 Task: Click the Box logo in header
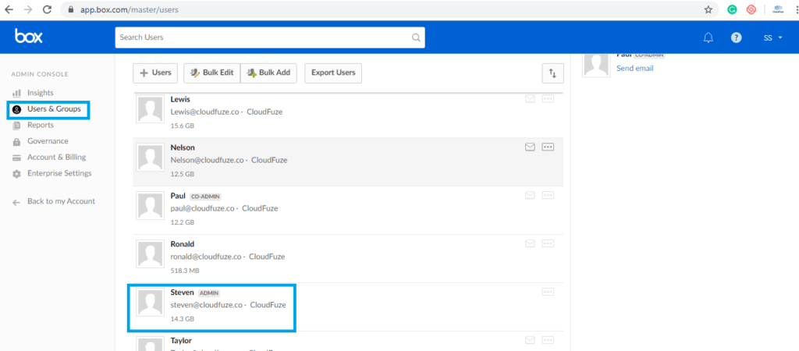29,36
